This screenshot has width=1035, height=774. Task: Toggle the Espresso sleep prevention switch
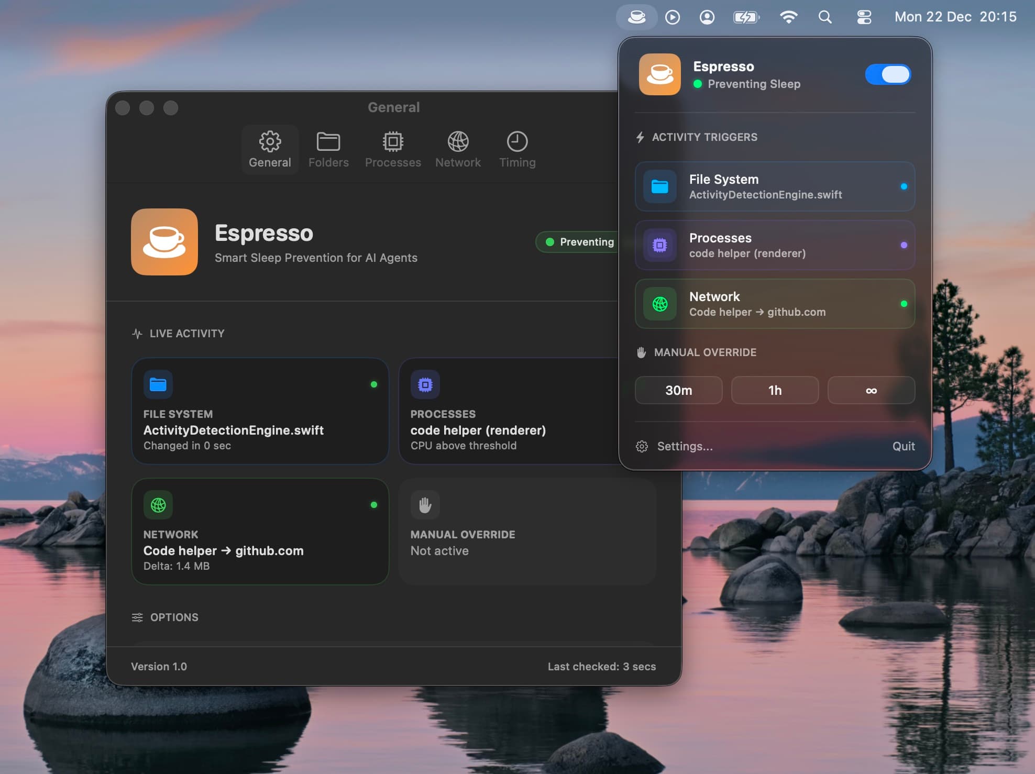(888, 74)
